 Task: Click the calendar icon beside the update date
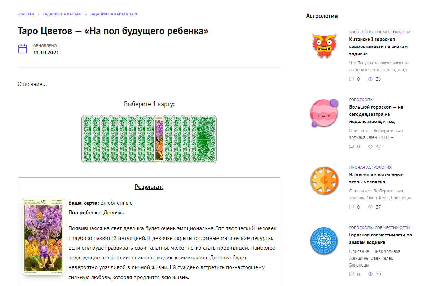pyautogui.click(x=23, y=49)
